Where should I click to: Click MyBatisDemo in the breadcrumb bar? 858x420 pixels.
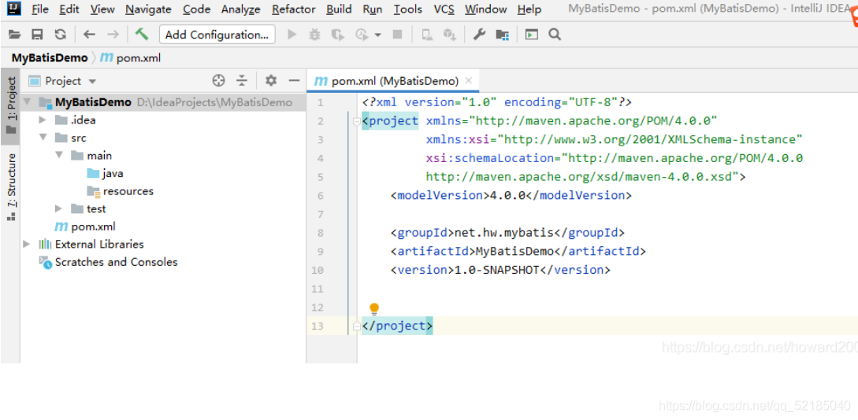[x=50, y=58]
